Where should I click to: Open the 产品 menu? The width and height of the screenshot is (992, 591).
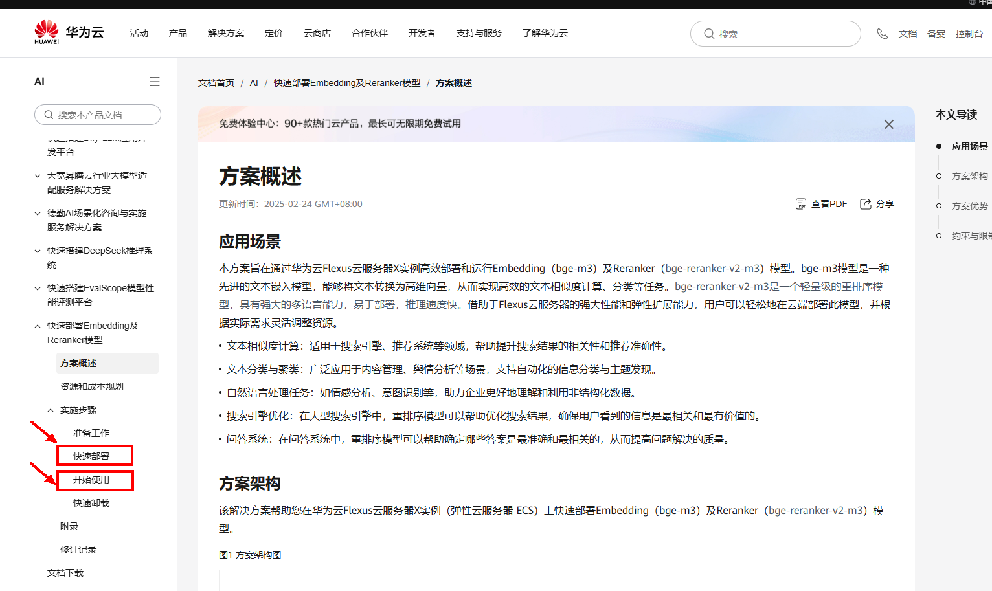pyautogui.click(x=178, y=33)
